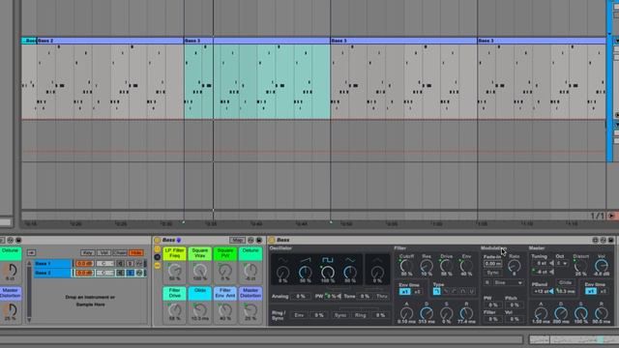This screenshot has width=619, height=348.
Task: Click the Ring/Sync Env button
Action: [299, 315]
